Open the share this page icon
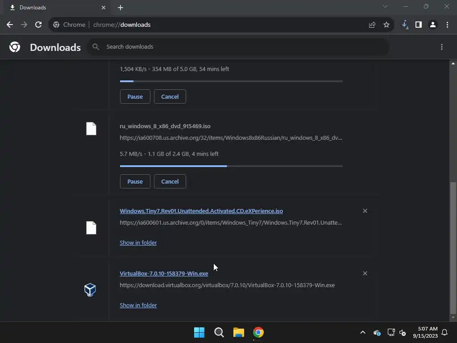This screenshot has width=457, height=343. 372,25
